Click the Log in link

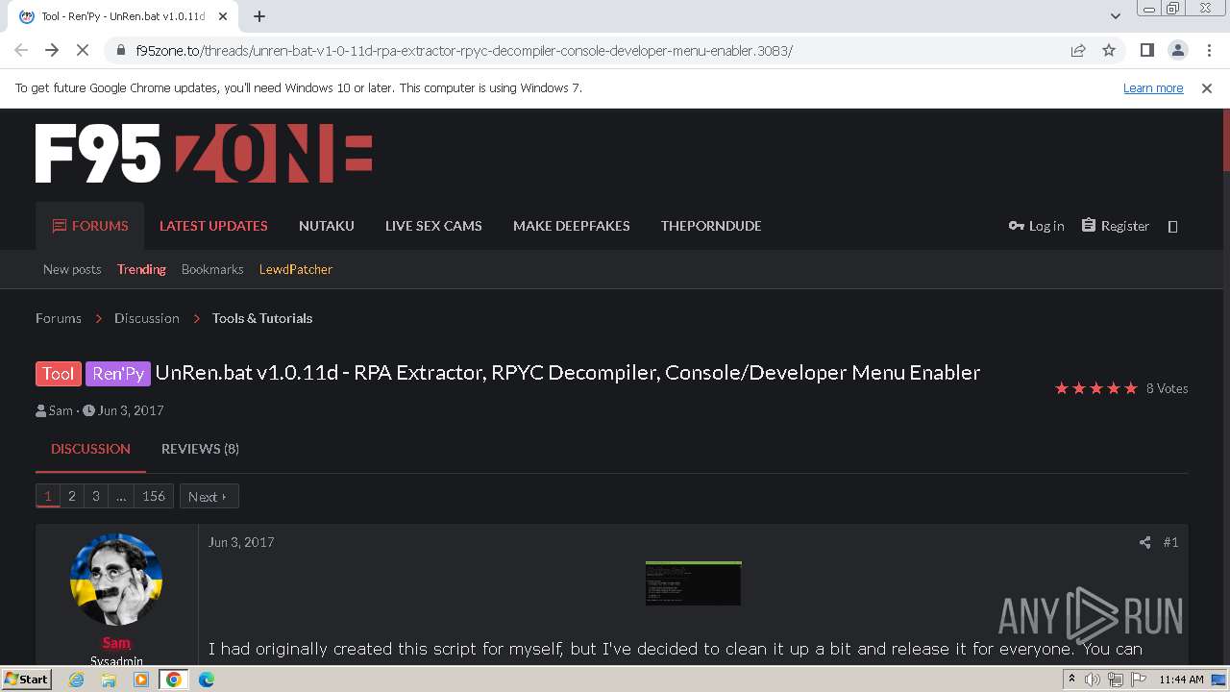tap(1037, 226)
